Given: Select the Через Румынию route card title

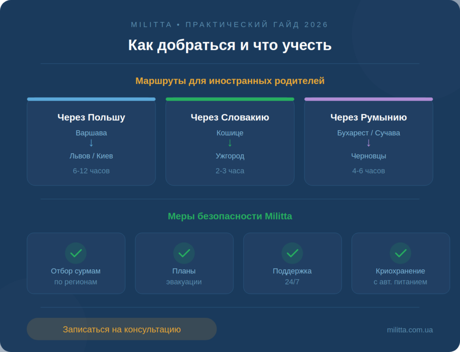Looking at the screenshot, I should (369, 117).
